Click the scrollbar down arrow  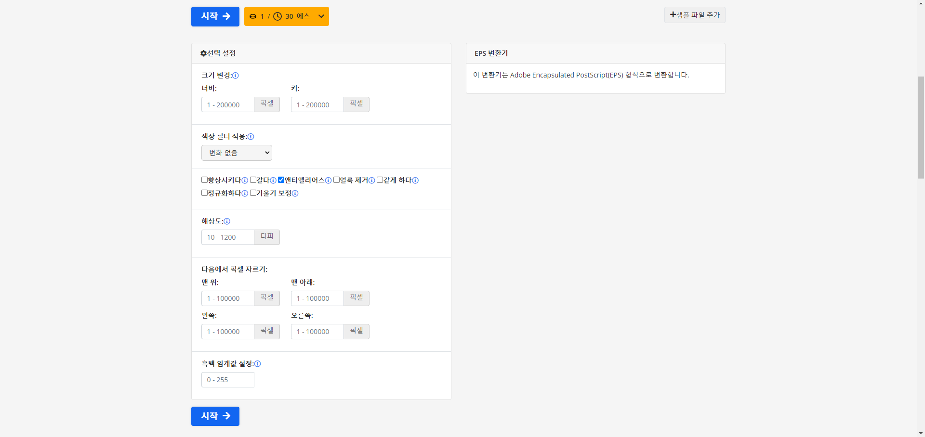pos(921,433)
